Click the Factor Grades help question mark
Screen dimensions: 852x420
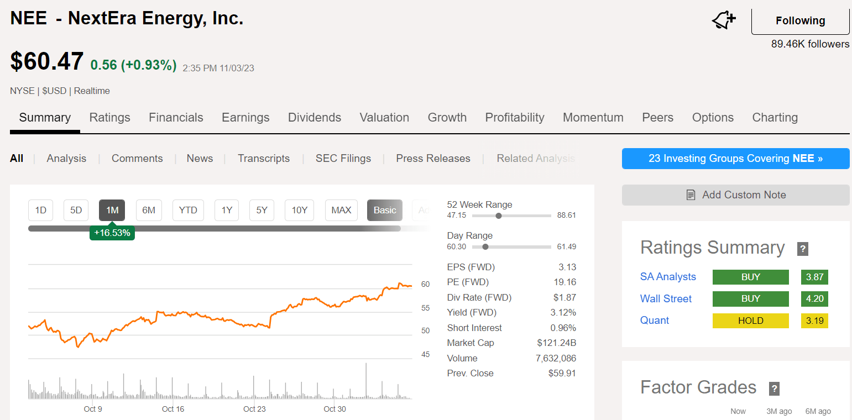pyautogui.click(x=774, y=389)
